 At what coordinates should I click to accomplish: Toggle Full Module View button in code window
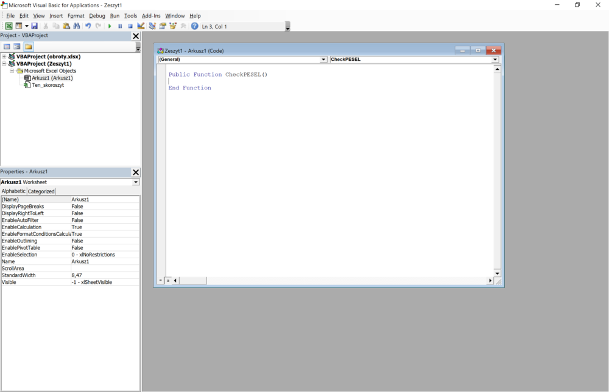tap(168, 280)
